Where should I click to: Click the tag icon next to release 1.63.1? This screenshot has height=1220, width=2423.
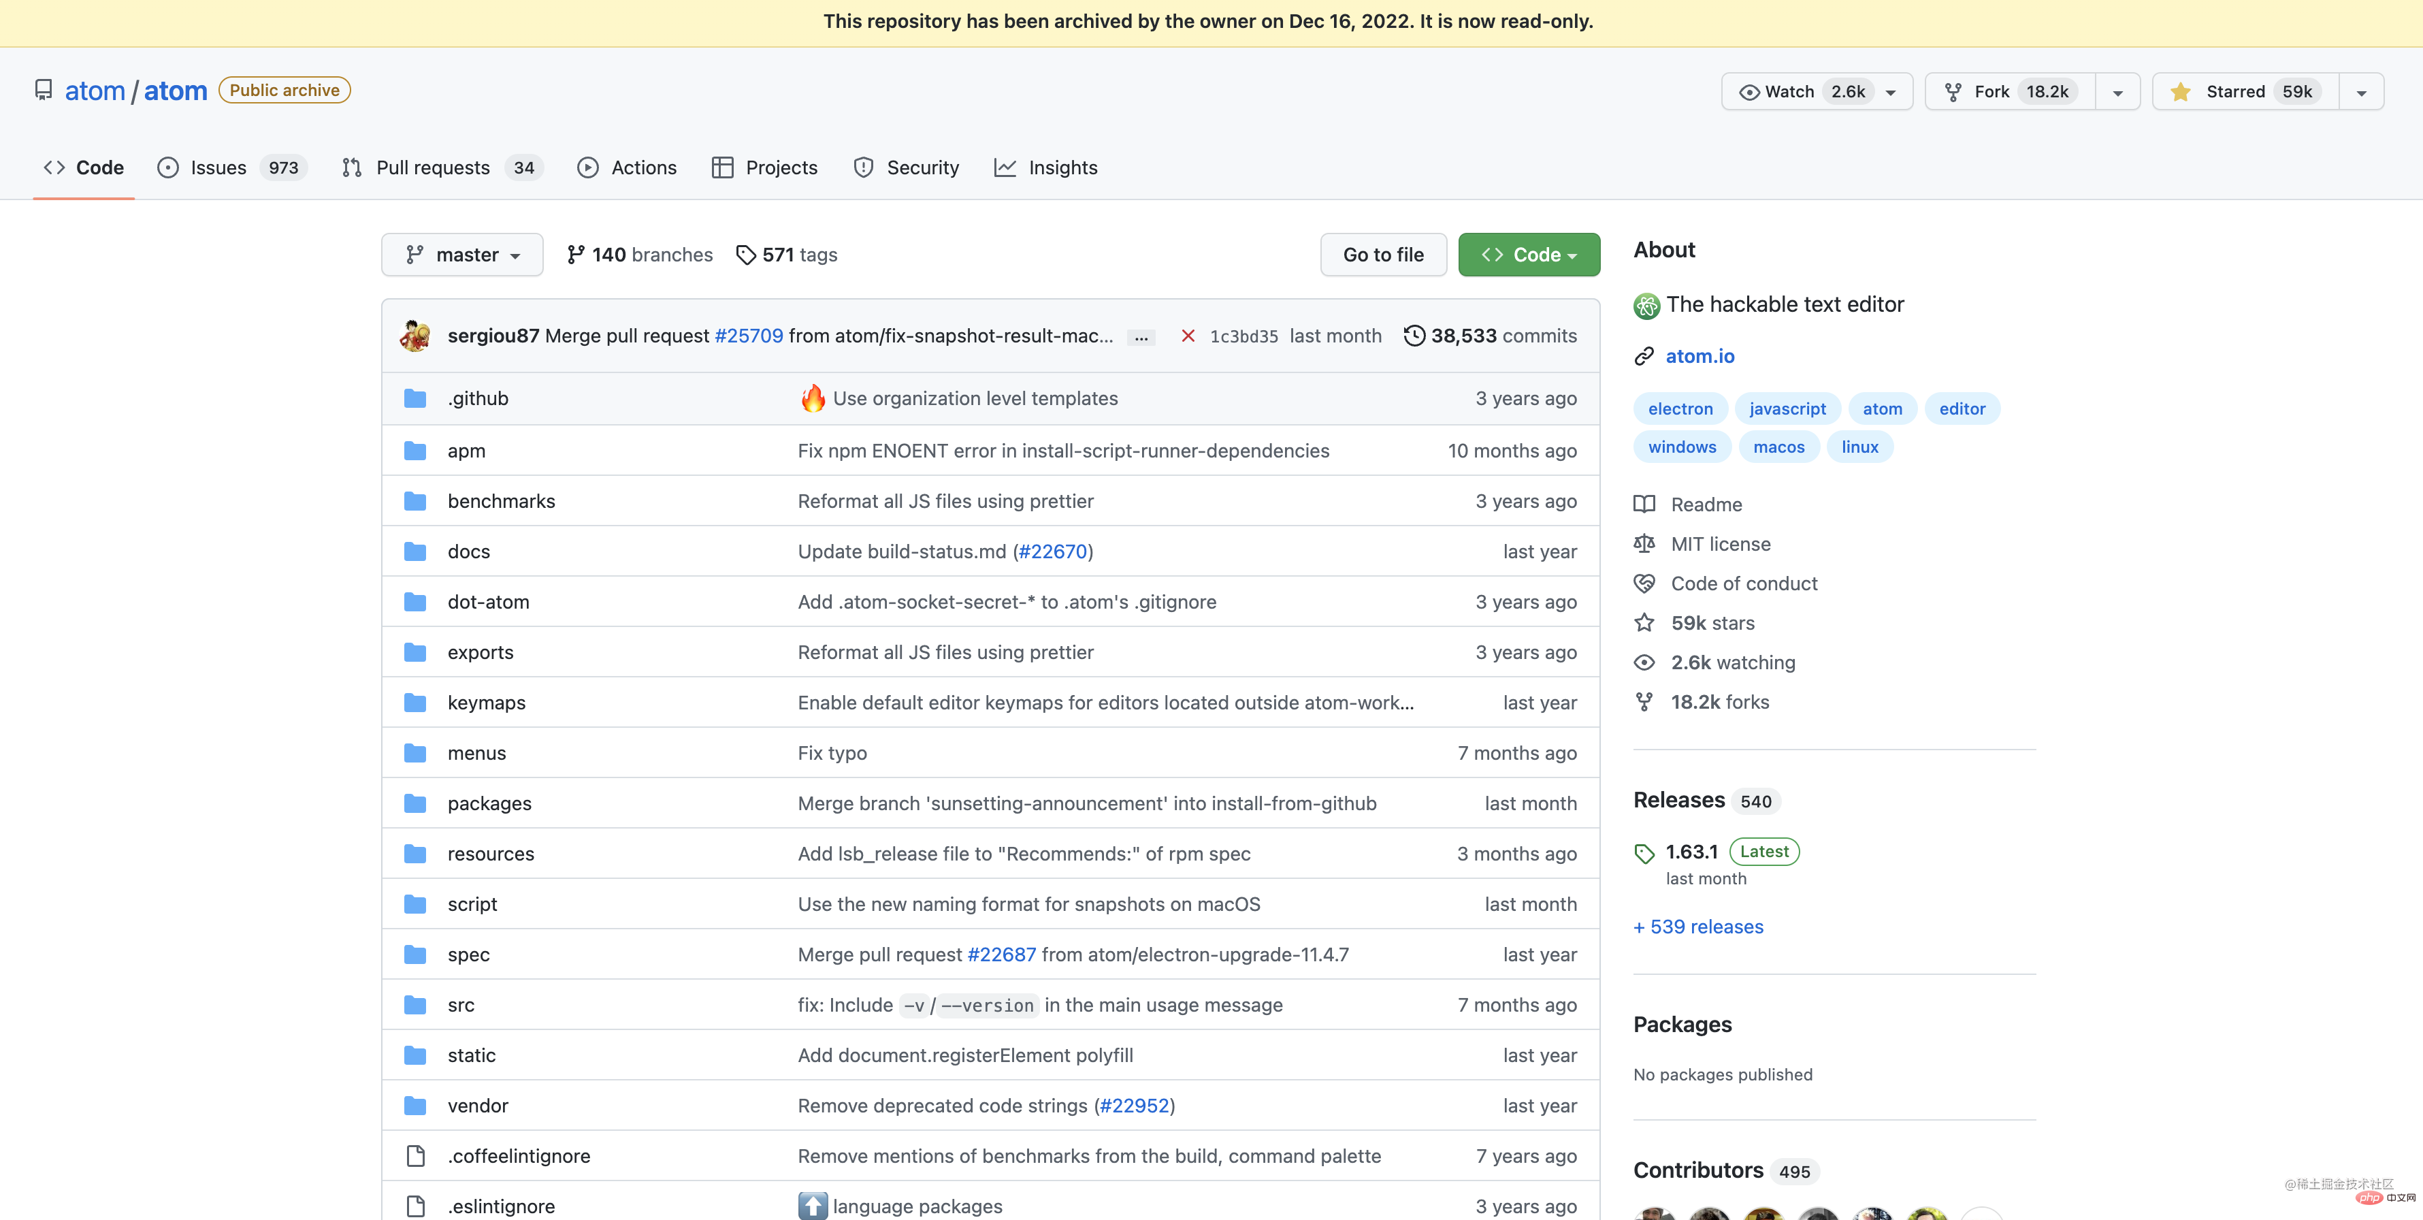point(1644,853)
